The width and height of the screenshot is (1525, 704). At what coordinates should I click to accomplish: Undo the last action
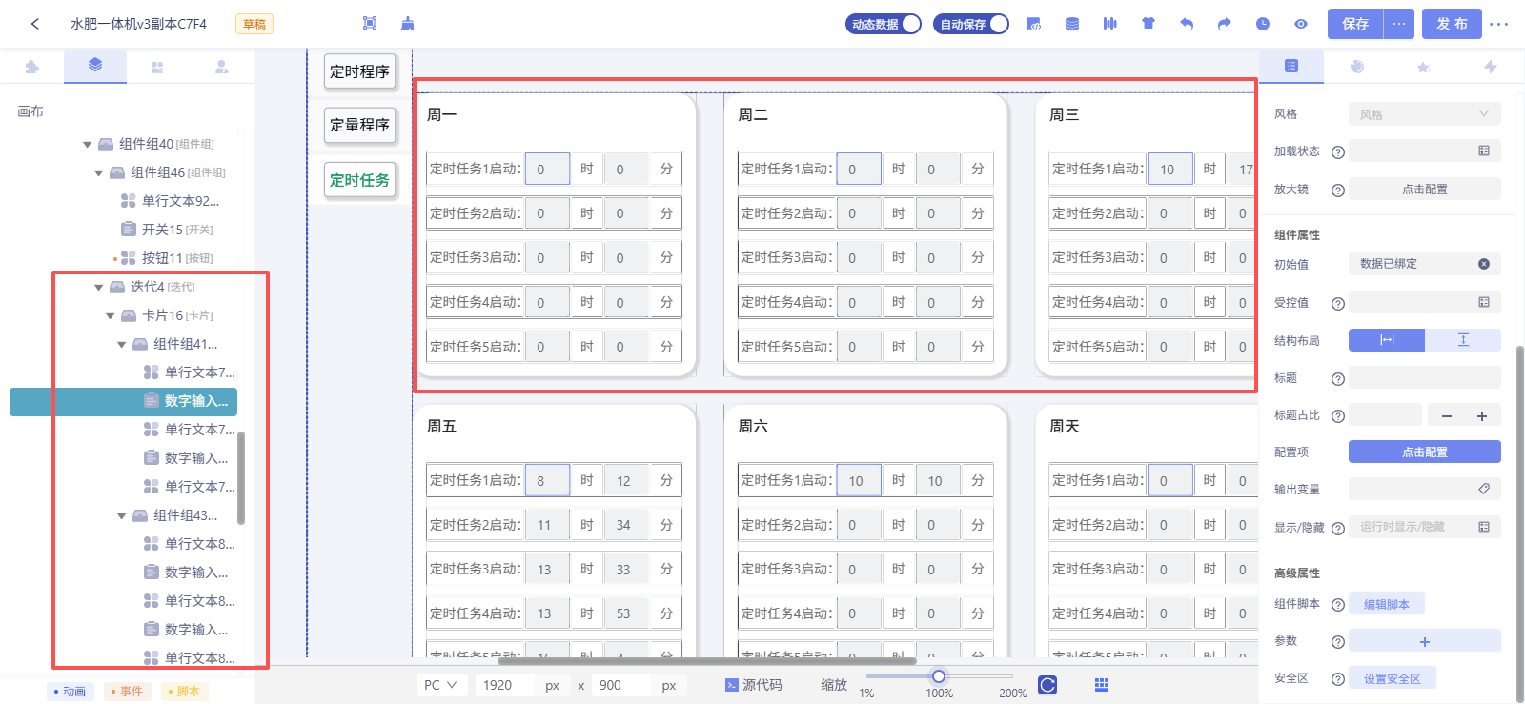point(1187,24)
